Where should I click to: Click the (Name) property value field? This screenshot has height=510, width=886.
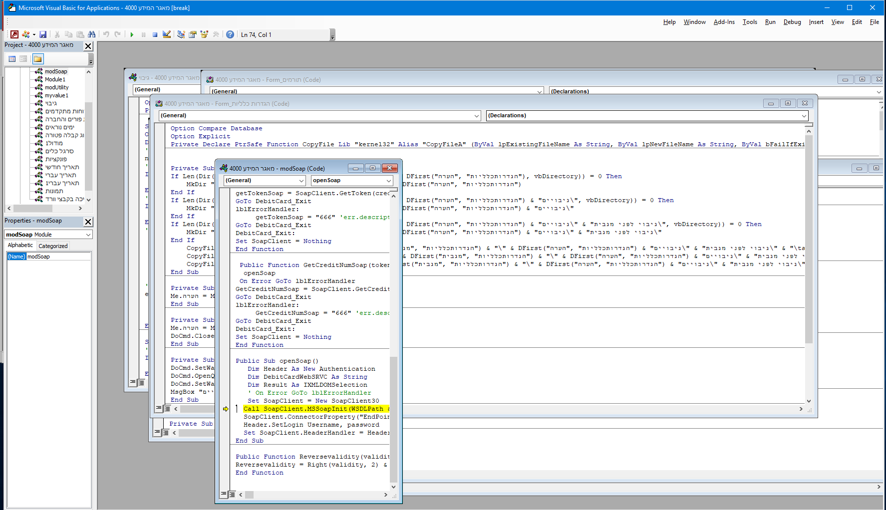pyautogui.click(x=58, y=256)
